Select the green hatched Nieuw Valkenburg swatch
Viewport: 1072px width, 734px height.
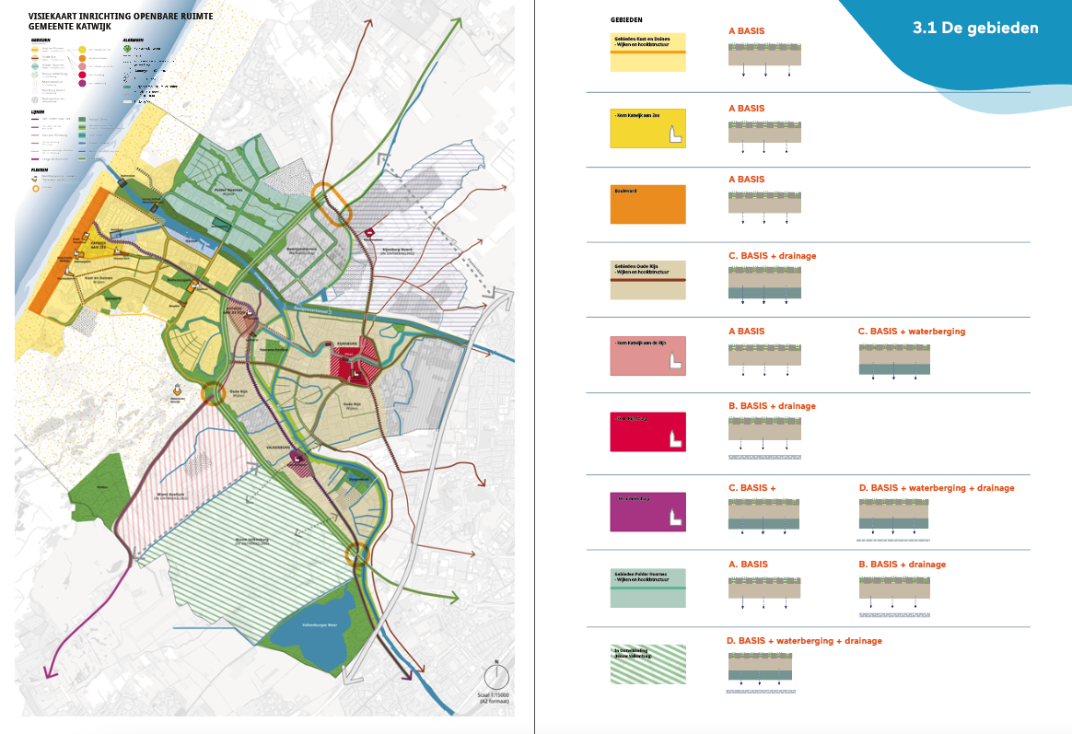point(647,664)
